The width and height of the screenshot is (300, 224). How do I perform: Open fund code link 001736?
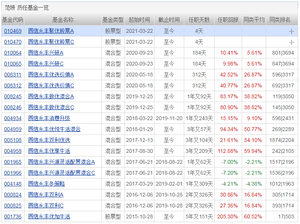click(13, 217)
